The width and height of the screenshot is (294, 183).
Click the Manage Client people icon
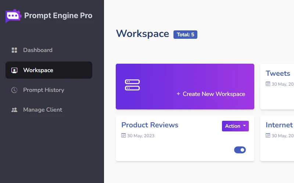tap(14, 110)
